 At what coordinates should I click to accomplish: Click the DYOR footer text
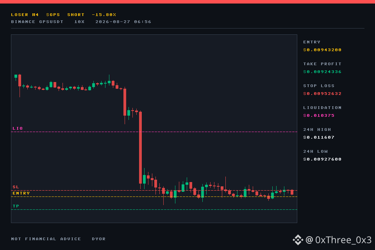(x=99, y=239)
